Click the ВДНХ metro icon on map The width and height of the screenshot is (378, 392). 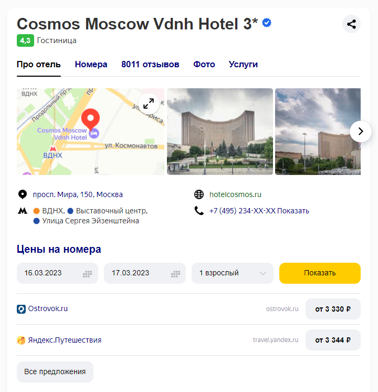tap(52, 149)
